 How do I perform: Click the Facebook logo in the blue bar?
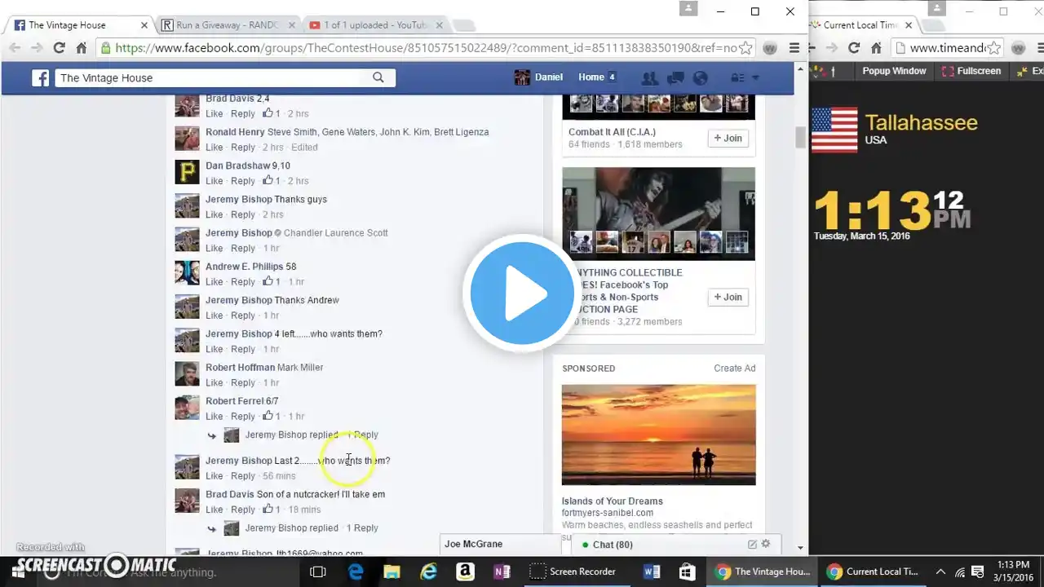40,78
